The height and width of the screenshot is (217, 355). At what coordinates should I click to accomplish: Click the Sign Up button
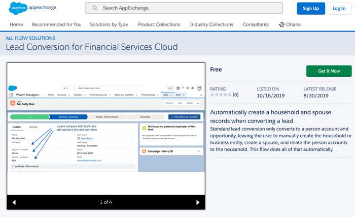pyautogui.click(x=310, y=8)
